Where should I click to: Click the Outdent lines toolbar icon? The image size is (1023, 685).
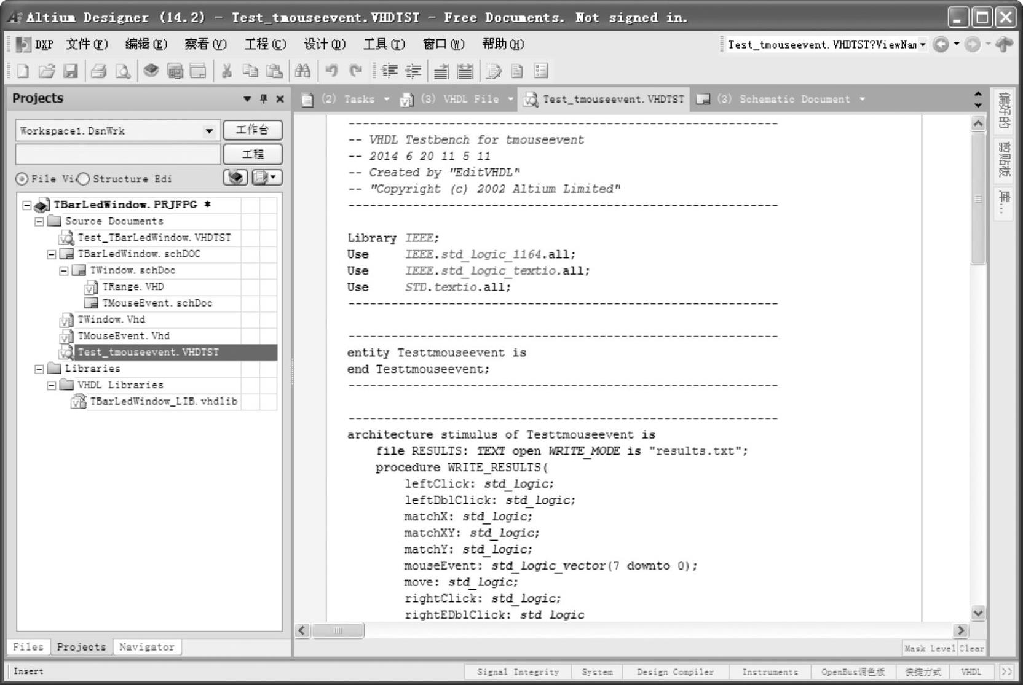(x=413, y=71)
